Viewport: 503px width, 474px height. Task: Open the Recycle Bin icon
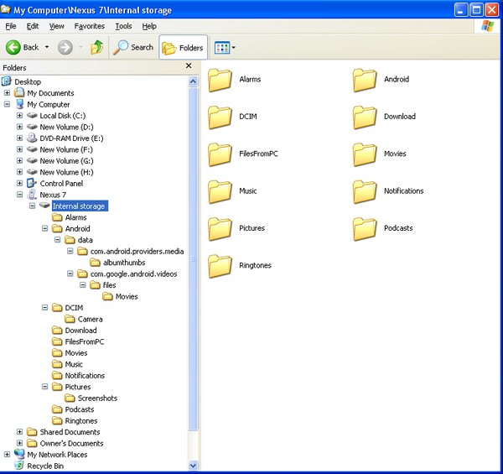[x=19, y=466]
